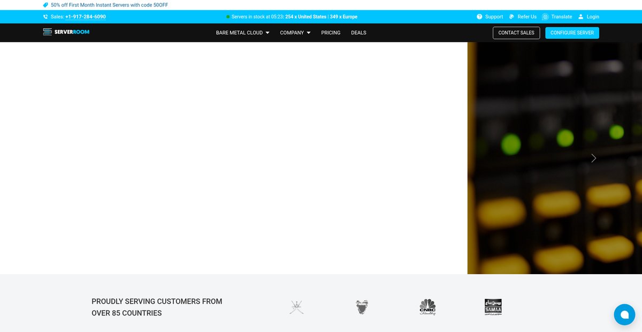Viewport: 642px width, 332px height.
Task: Click the Contact Sales button
Action: tap(516, 33)
